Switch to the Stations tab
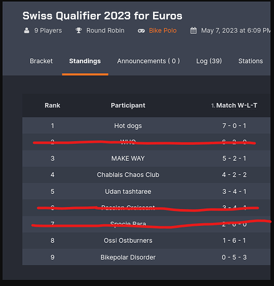 pyautogui.click(x=251, y=61)
